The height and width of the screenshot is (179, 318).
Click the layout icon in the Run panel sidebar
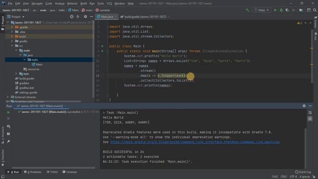coord(8,134)
